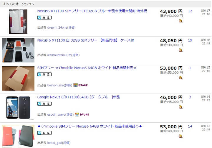
Task: Click the 新品 badge icon under the Google Nexus 6 ダークブルー listing
Action: [x=44, y=104]
